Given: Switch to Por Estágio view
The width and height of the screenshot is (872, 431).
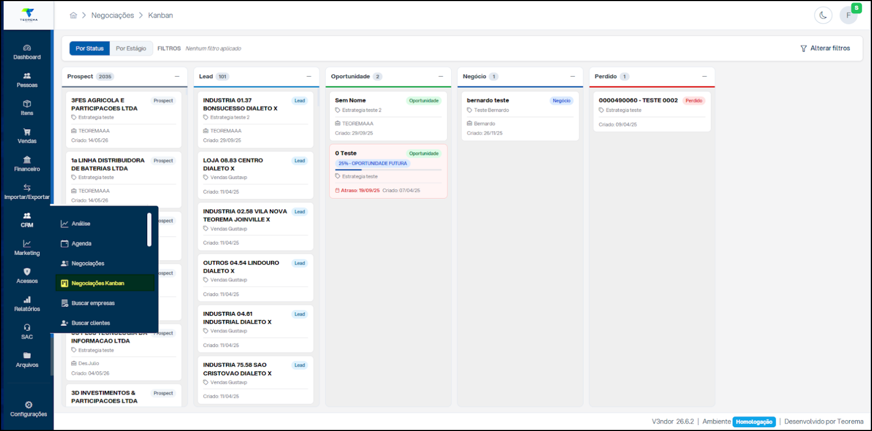Looking at the screenshot, I should (x=131, y=49).
